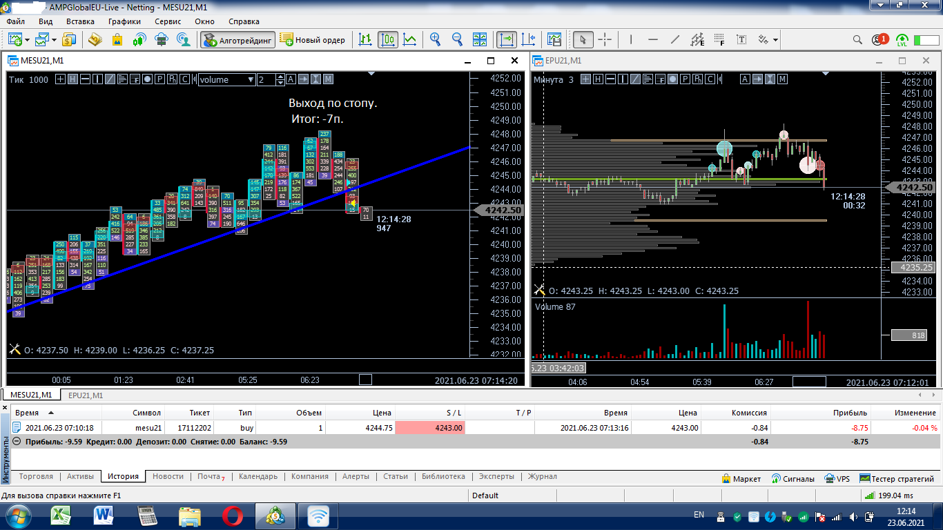Expand the new chart dropdown arrow
This screenshot has height=530, width=943.
(27, 40)
